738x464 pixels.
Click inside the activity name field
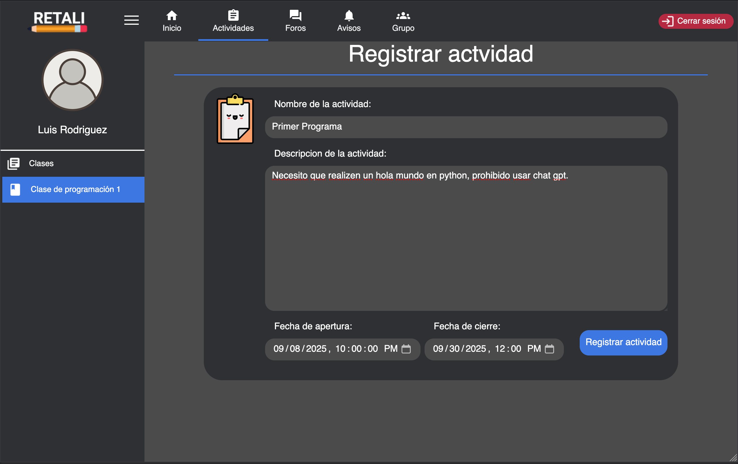tap(466, 127)
